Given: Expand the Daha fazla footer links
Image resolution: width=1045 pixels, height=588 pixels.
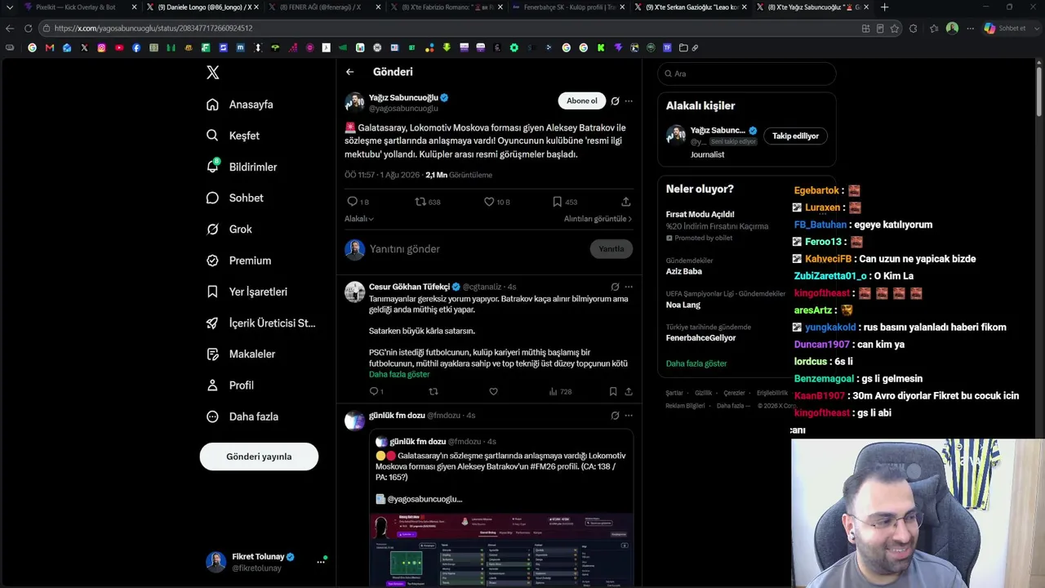Looking at the screenshot, I should tap(733, 406).
